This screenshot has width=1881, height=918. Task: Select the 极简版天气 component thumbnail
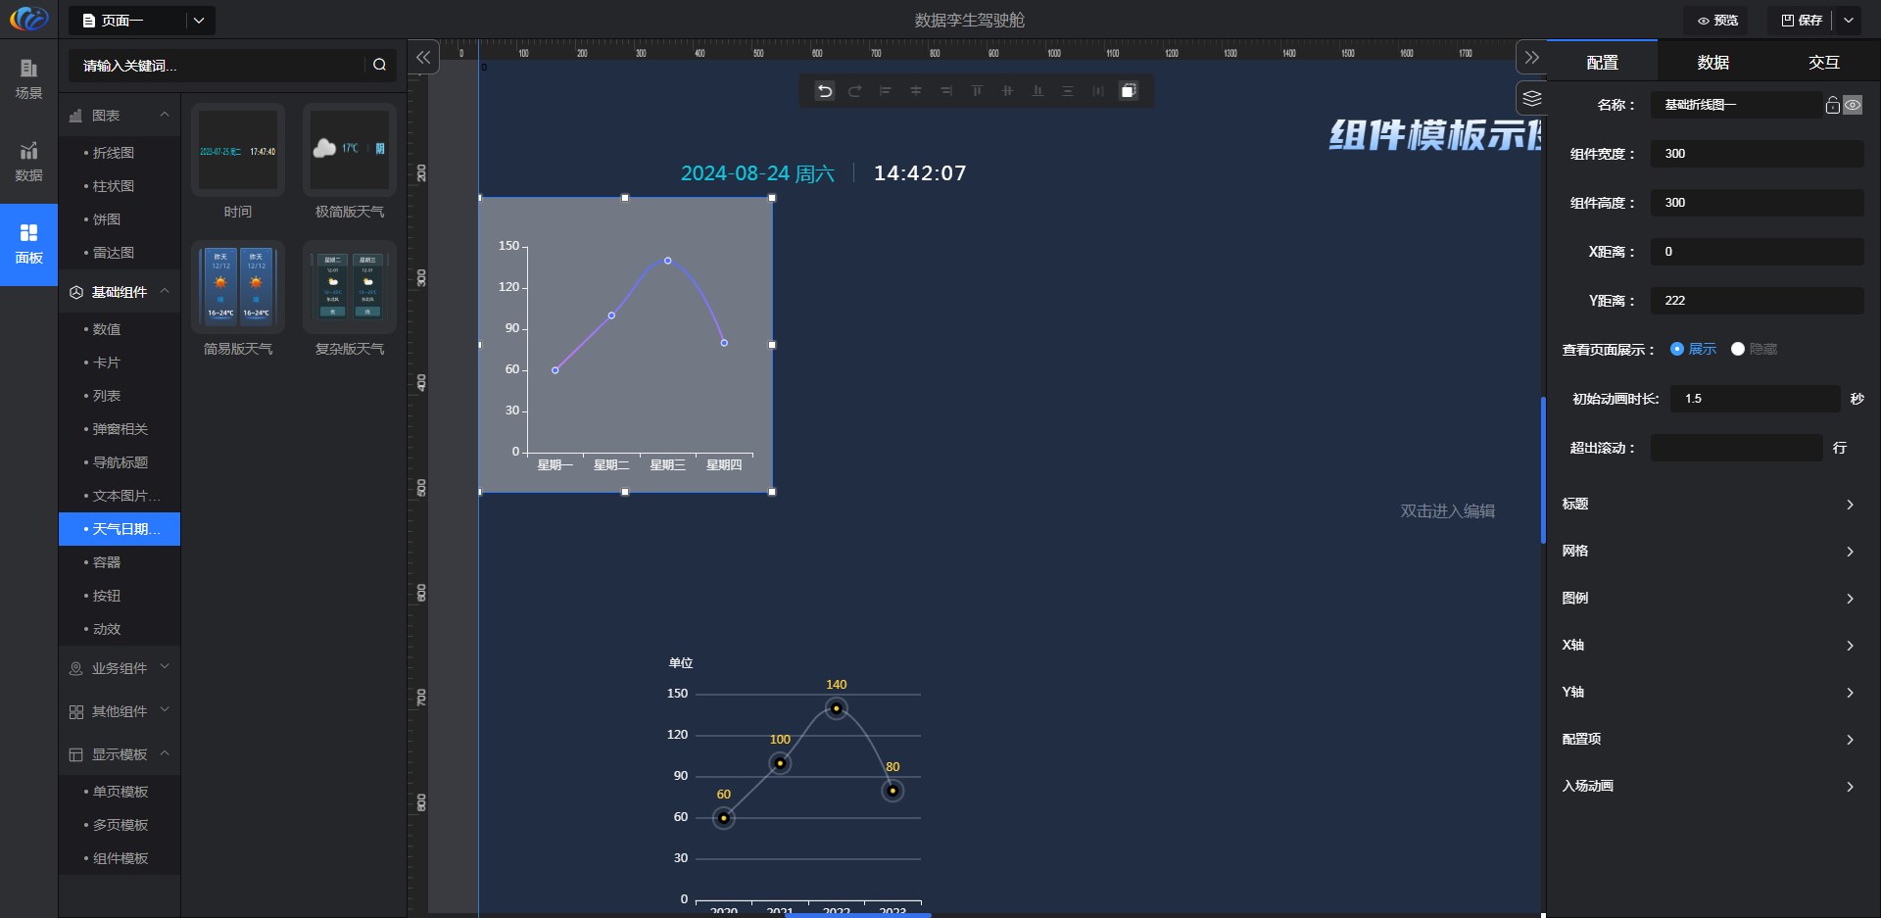pos(349,150)
